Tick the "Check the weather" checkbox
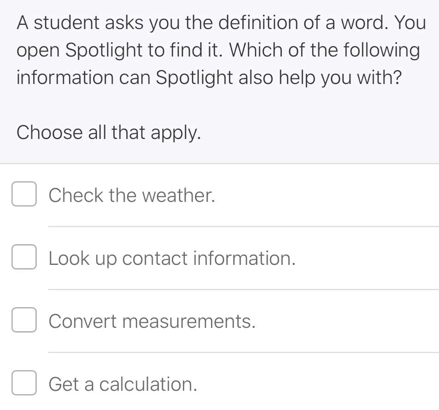439x410 pixels. coord(24,195)
